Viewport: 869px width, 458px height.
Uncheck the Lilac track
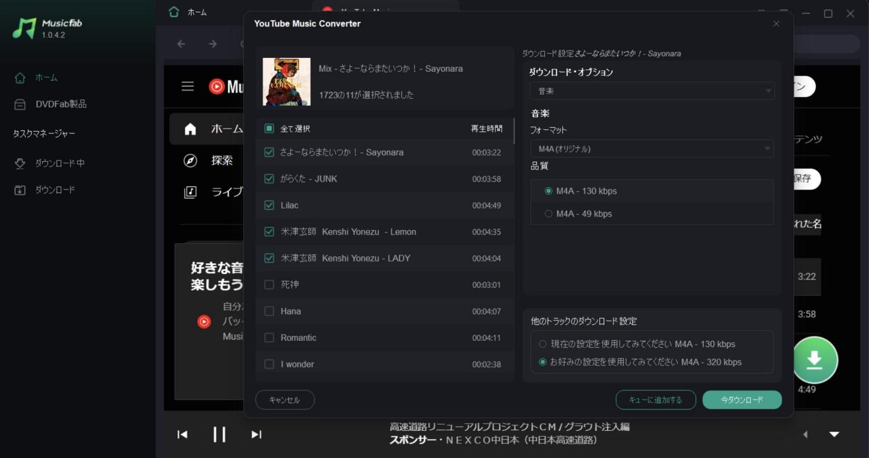(x=269, y=205)
